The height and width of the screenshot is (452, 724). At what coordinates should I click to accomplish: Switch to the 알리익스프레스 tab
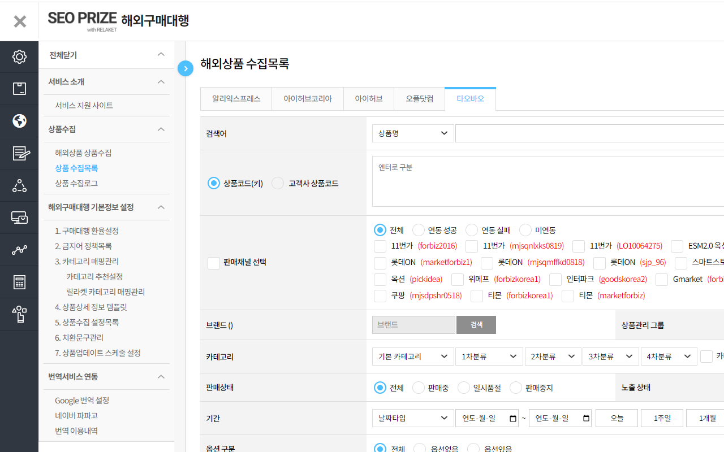(x=236, y=98)
